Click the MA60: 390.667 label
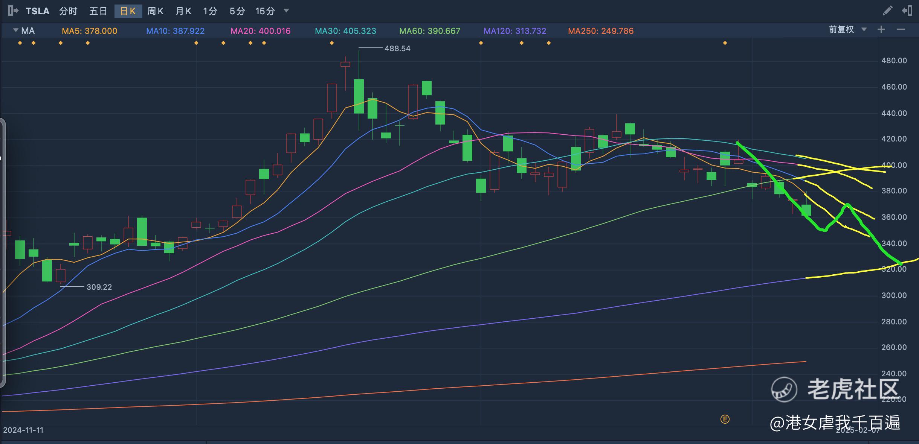The width and height of the screenshot is (919, 444). (x=430, y=31)
